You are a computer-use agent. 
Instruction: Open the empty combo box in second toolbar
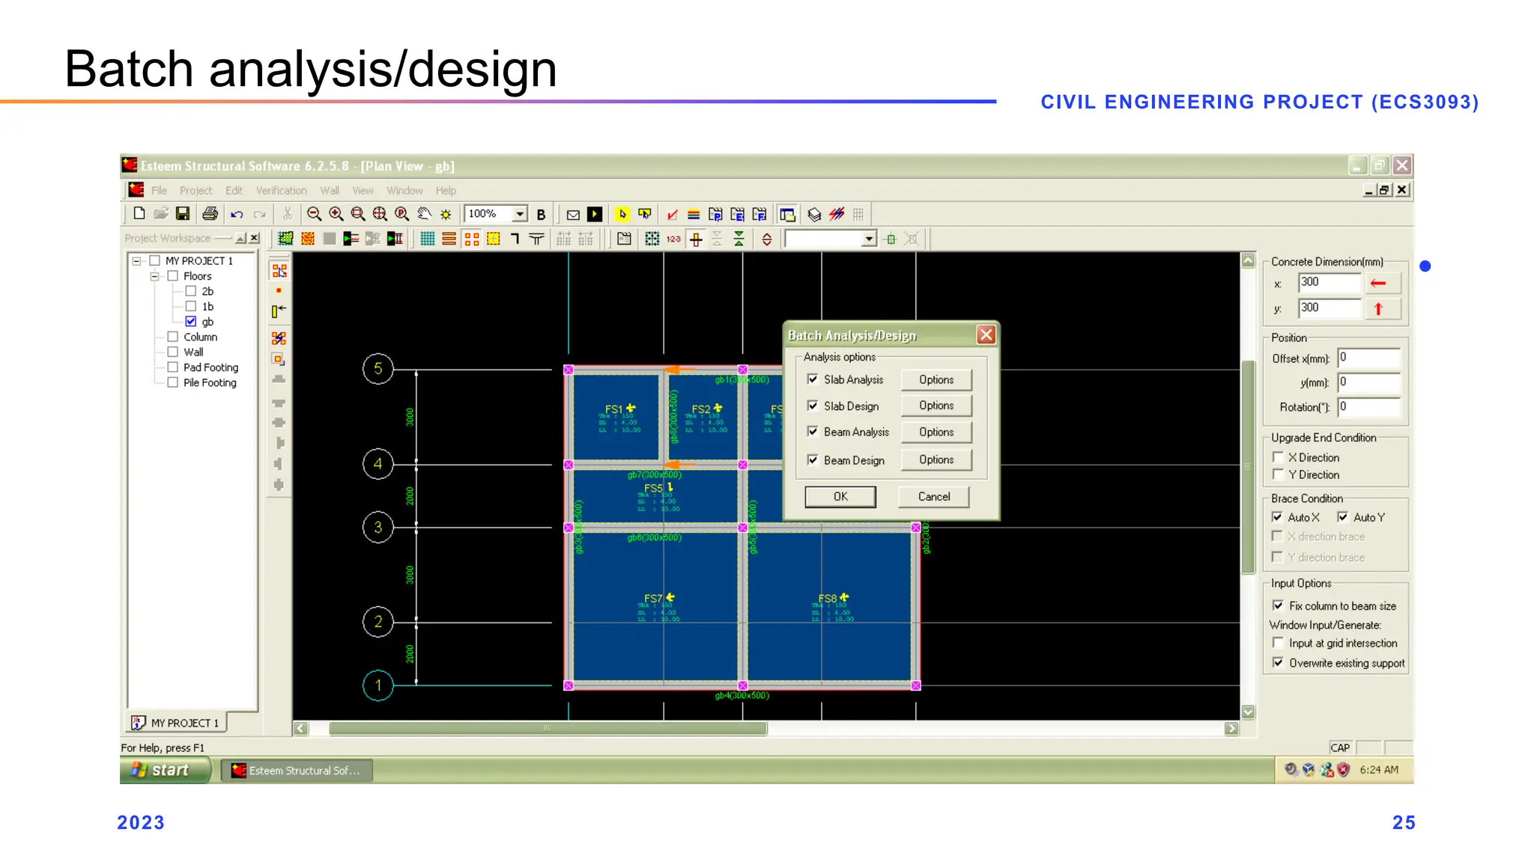(869, 239)
